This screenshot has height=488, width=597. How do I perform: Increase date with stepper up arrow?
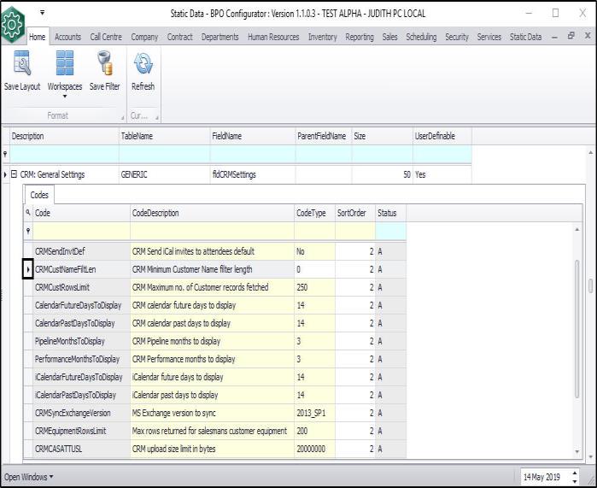click(x=573, y=472)
